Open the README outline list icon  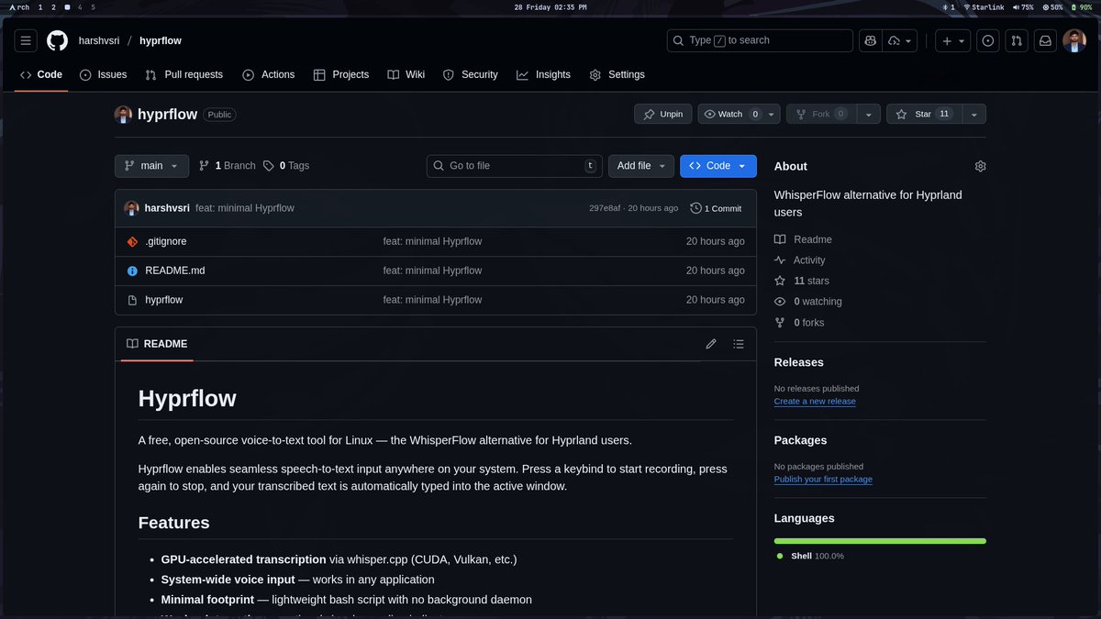(739, 344)
